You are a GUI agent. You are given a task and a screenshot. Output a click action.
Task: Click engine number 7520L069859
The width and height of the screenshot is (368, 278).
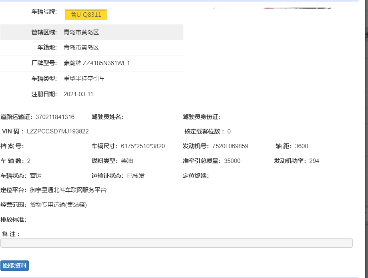point(230,146)
